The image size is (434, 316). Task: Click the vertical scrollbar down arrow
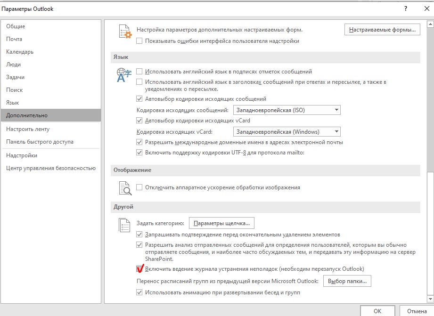pyautogui.click(x=430, y=299)
